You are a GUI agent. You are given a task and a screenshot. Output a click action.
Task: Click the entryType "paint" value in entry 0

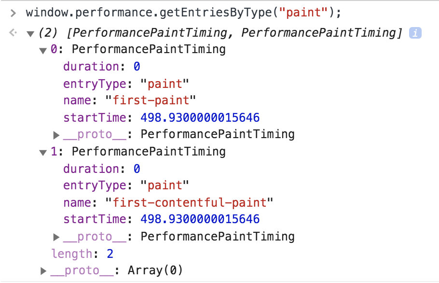[x=165, y=84]
